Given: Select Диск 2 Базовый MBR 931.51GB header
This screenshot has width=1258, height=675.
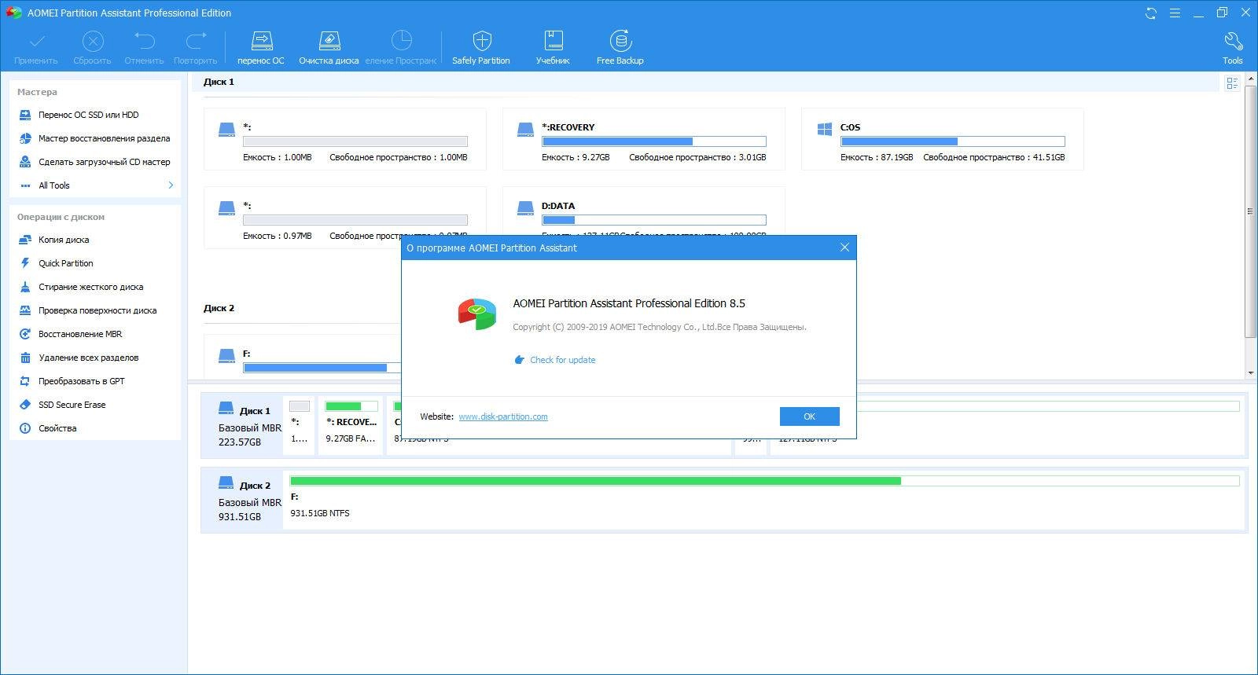Looking at the screenshot, I should click(x=242, y=501).
